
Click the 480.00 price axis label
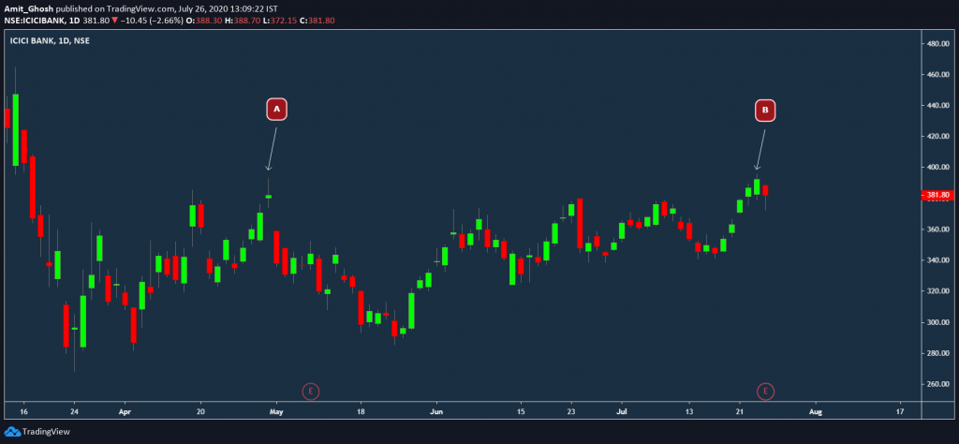pos(937,44)
